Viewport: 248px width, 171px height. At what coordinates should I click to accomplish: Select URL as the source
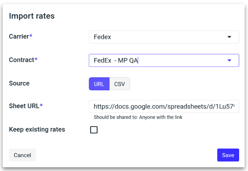pos(99,84)
